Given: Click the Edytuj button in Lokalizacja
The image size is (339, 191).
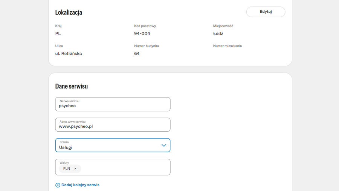Looking at the screenshot, I should click(x=266, y=12).
